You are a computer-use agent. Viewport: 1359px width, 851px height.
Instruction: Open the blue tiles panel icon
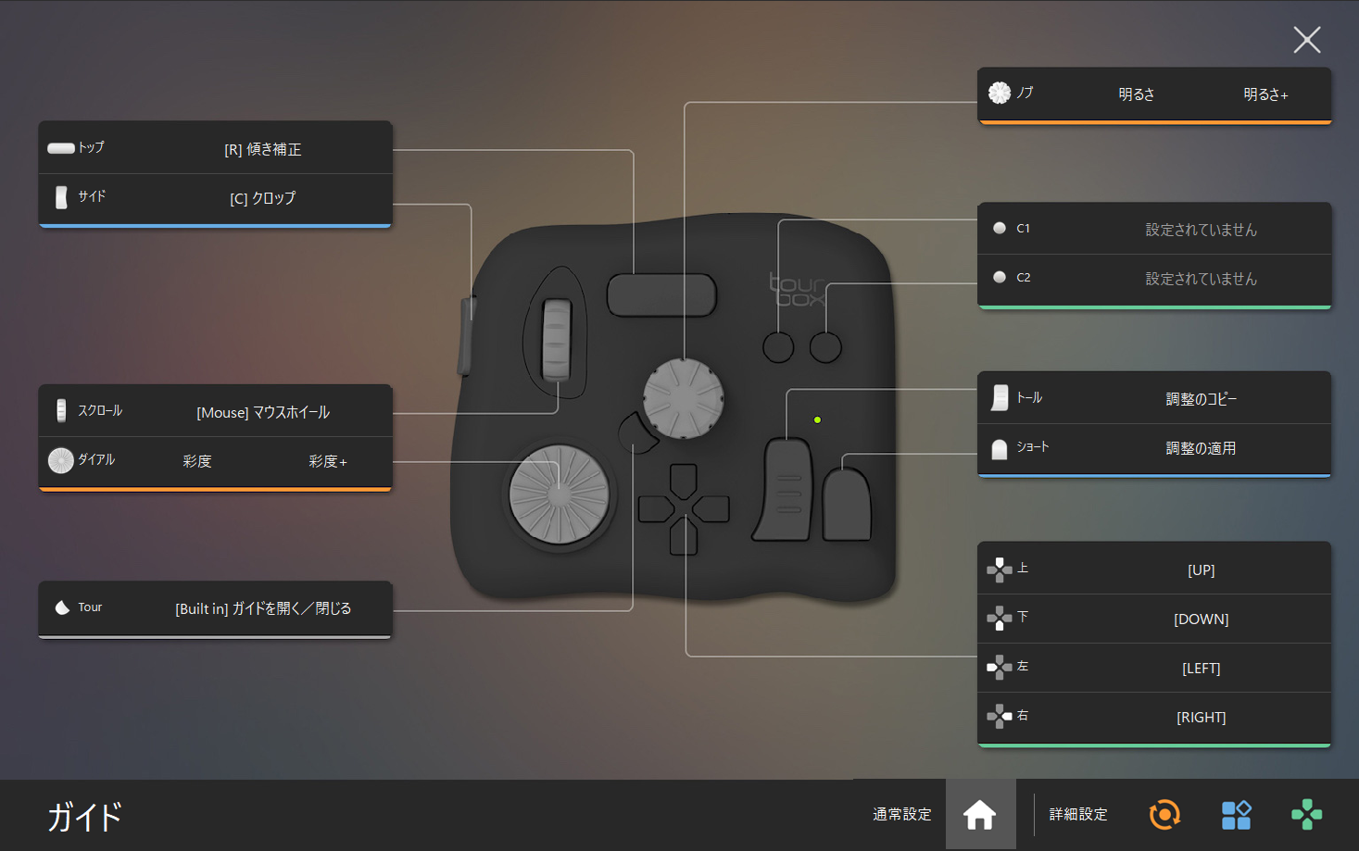tap(1236, 815)
